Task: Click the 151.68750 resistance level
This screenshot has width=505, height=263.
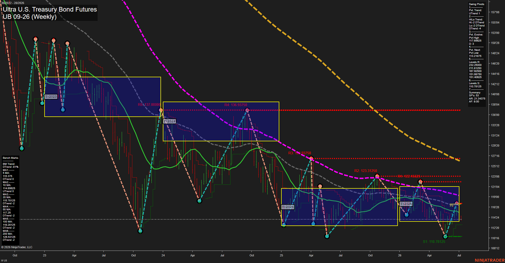Action: (475, 74)
